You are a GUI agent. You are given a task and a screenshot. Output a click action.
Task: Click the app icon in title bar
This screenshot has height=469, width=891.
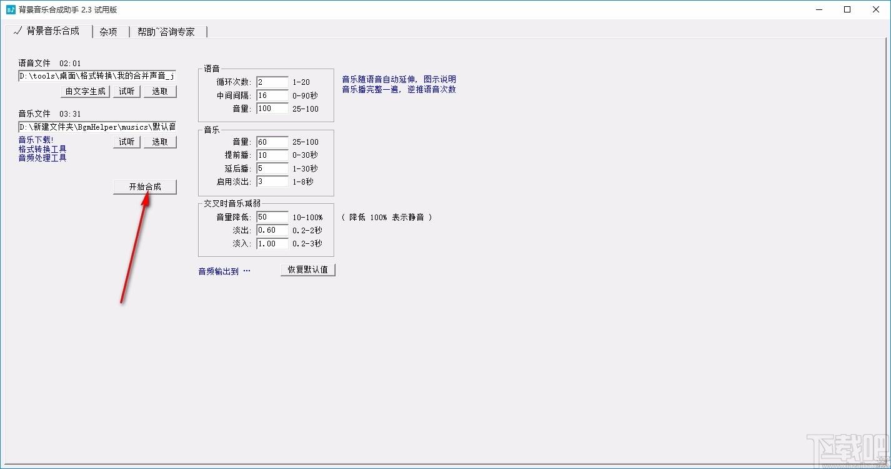pyautogui.click(x=11, y=9)
